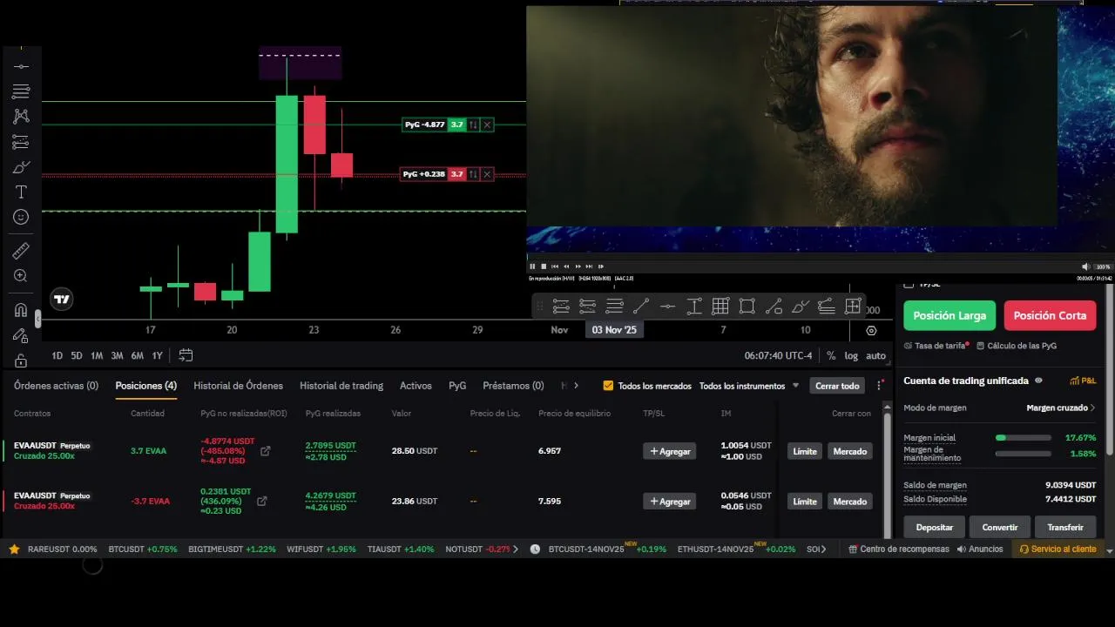Toggle balance visibility eye icon
This screenshot has width=1115, height=627.
(1038, 381)
